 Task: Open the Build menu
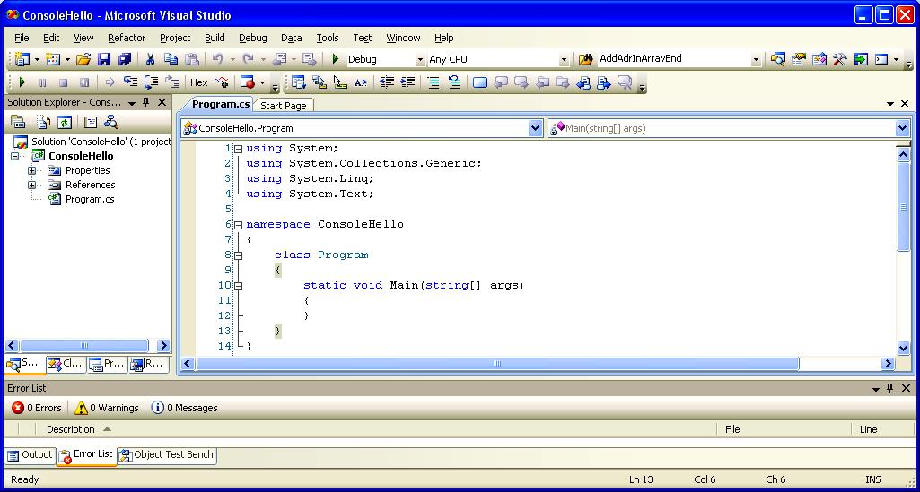pos(215,38)
